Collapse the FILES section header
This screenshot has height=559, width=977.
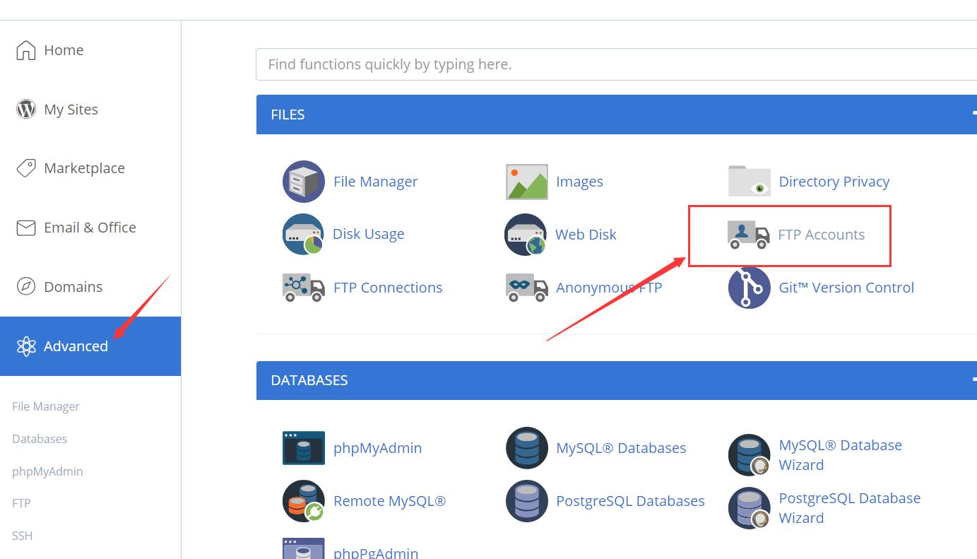pos(972,114)
